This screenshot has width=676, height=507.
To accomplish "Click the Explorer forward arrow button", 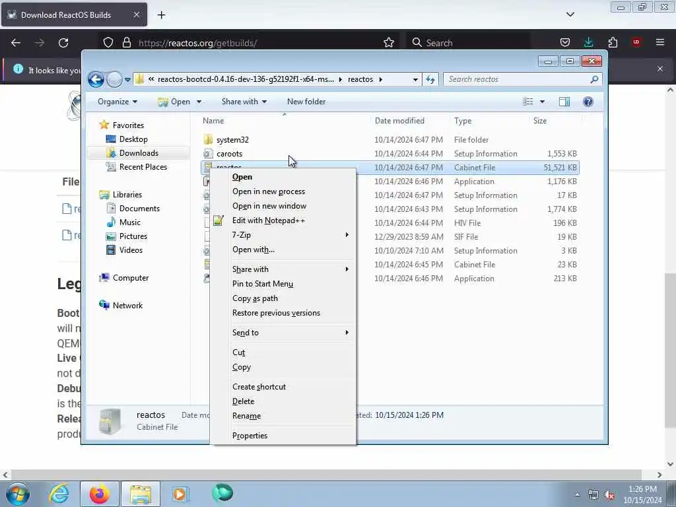I will [114, 79].
